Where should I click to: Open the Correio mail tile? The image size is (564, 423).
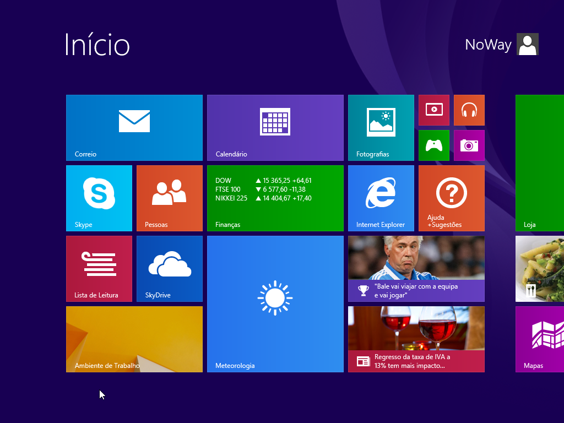[x=134, y=128]
